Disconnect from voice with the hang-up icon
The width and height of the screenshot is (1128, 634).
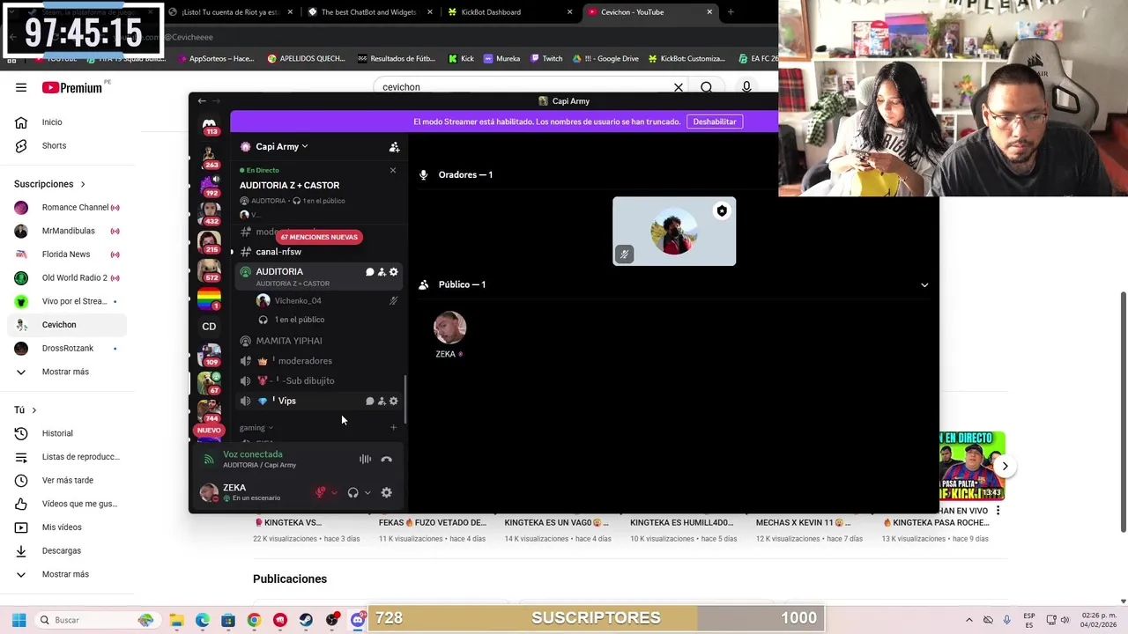click(x=386, y=460)
